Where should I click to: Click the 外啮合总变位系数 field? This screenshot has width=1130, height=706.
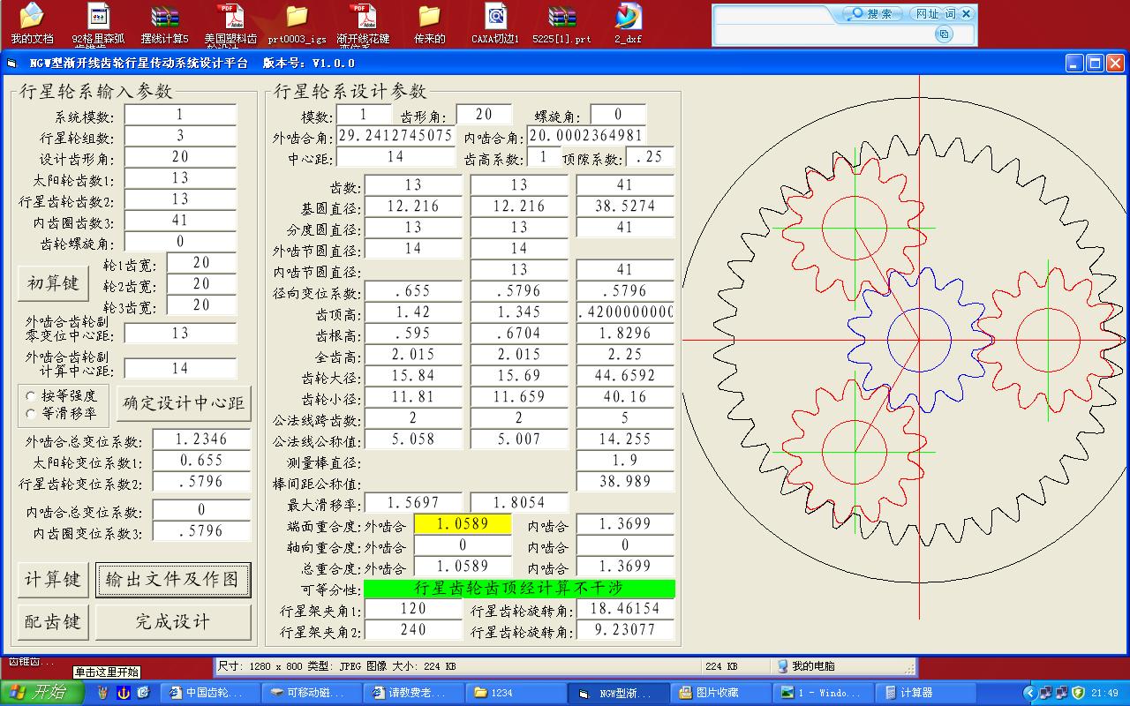point(201,439)
